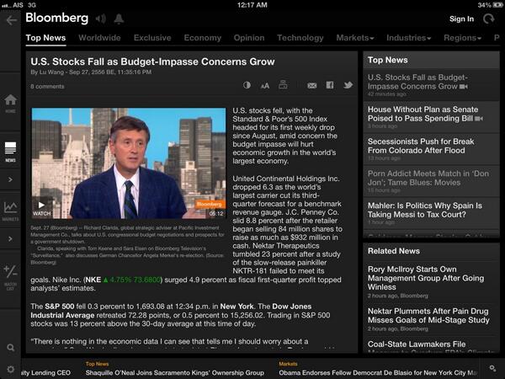Open 'U.S. Stocks Fall' item in Top News list
Screen dimensions: 505x379
point(431,85)
